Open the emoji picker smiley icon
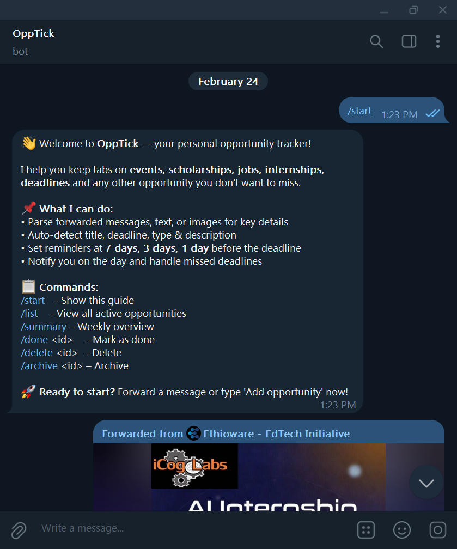Viewport: 457px width, 549px height. (x=401, y=530)
